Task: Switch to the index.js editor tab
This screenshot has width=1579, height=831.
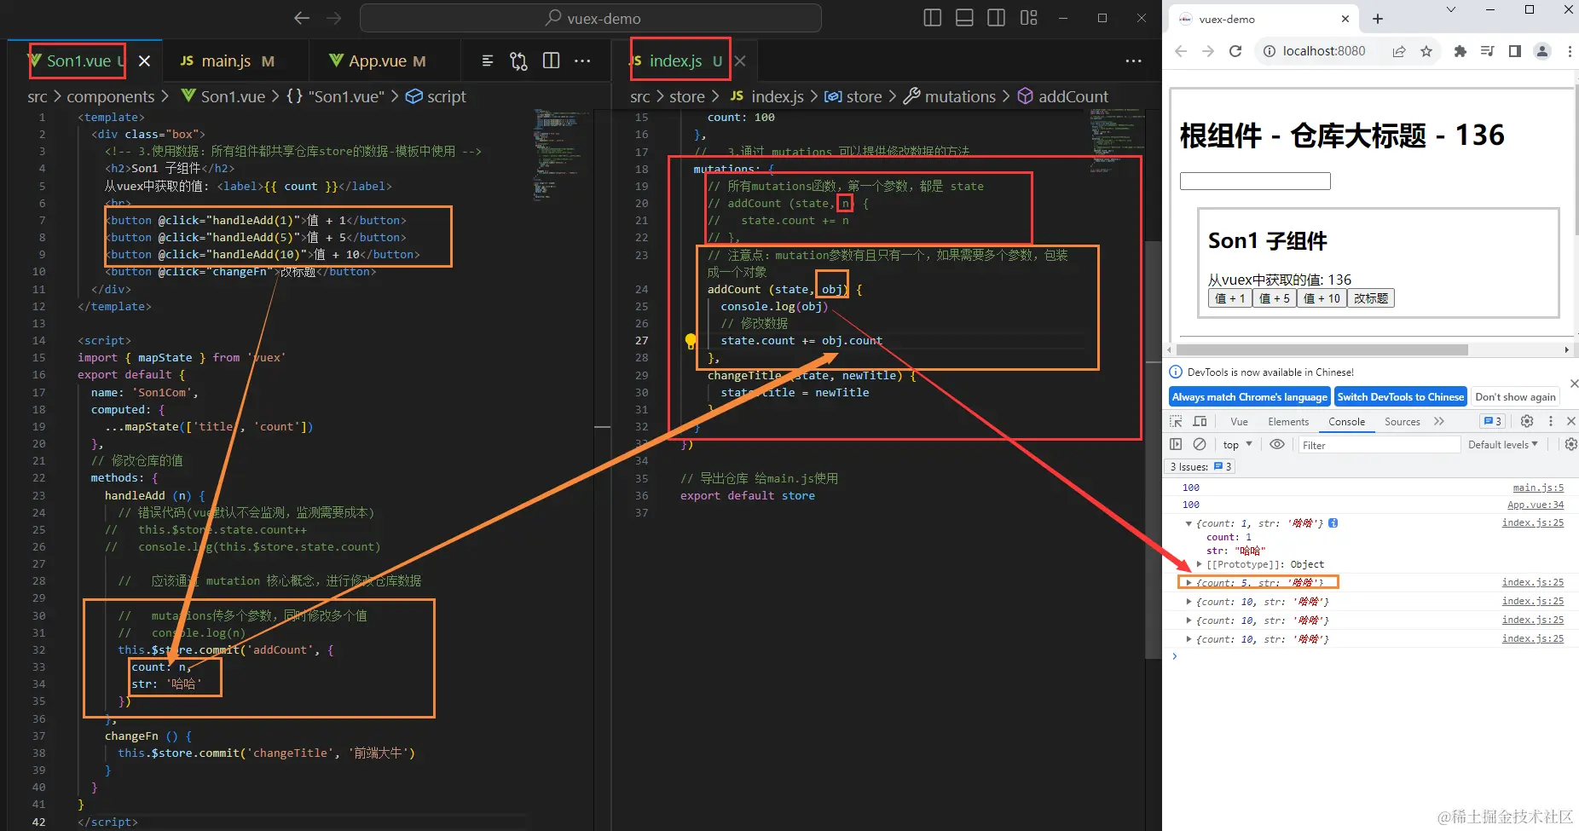Action: [675, 61]
